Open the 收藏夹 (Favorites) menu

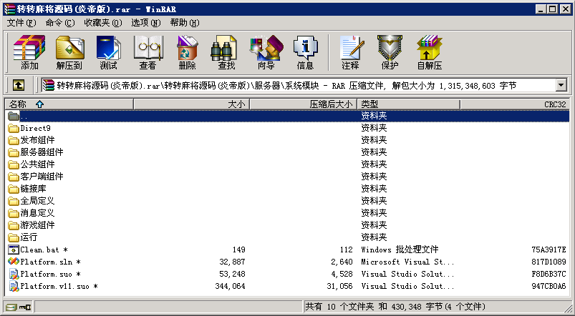point(102,23)
